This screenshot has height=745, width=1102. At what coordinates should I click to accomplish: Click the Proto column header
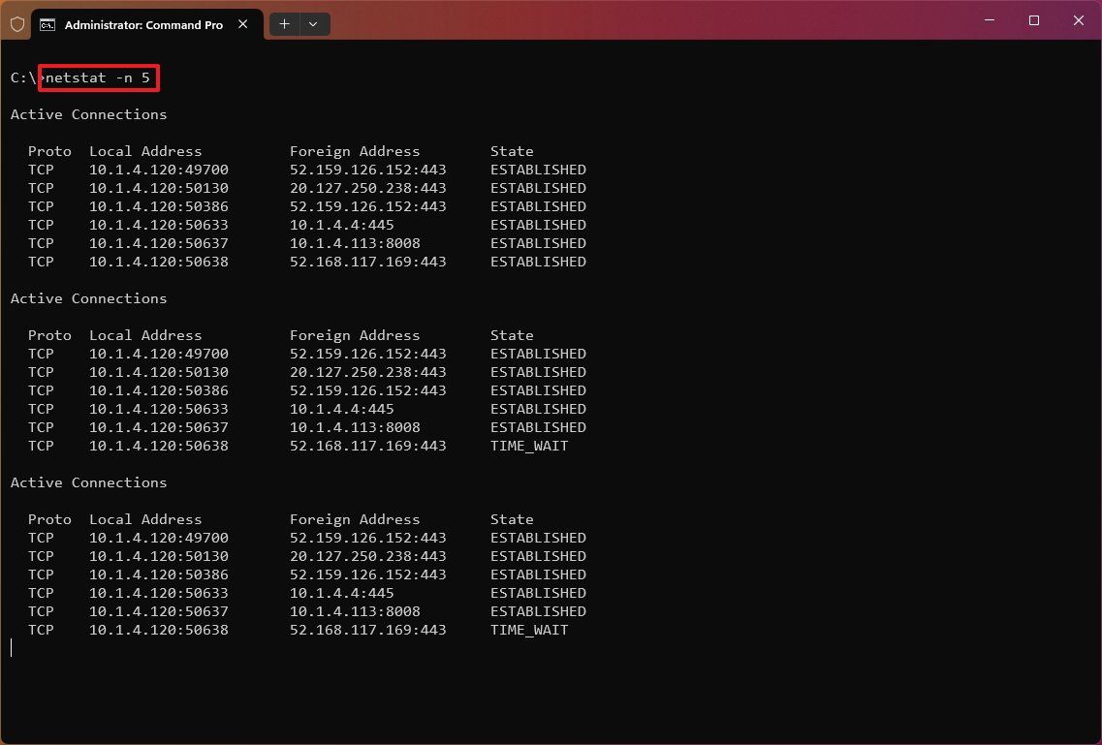[x=49, y=150]
